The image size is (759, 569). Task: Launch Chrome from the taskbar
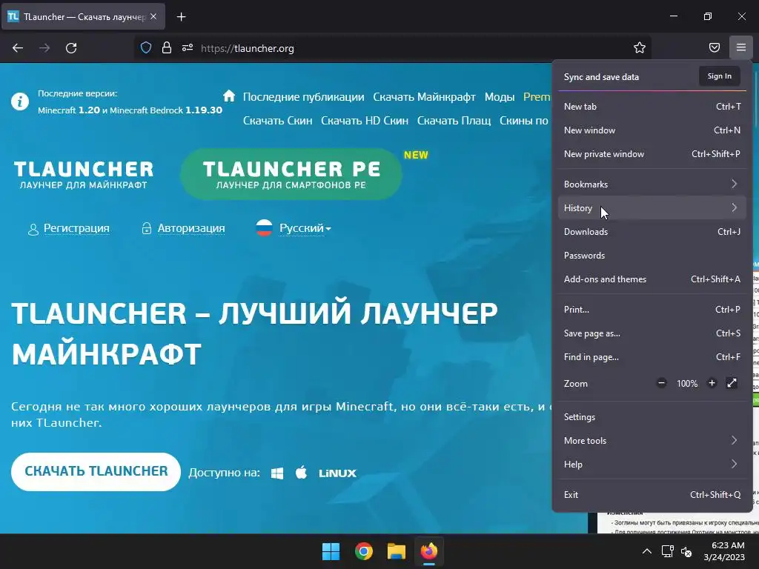click(363, 551)
